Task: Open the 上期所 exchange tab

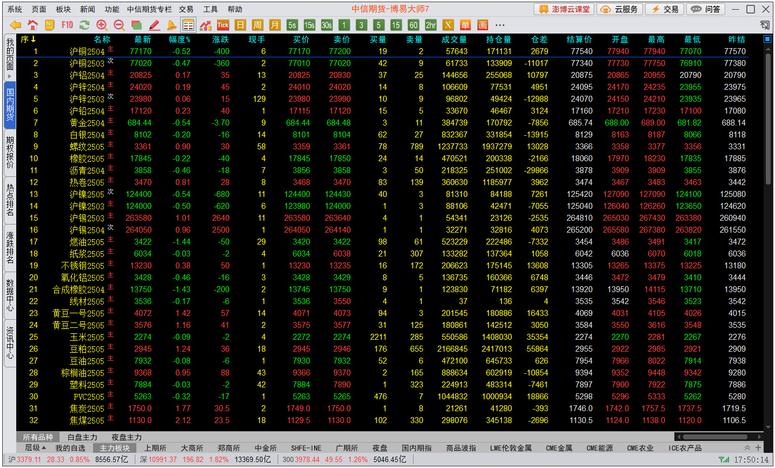Action: [x=155, y=448]
